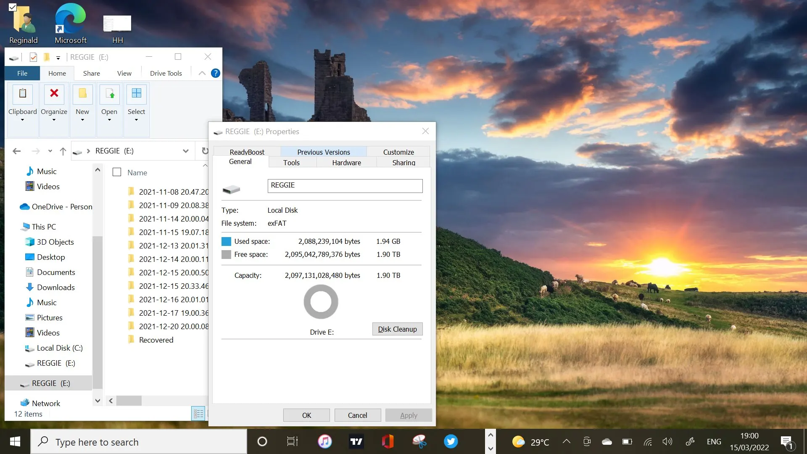Viewport: 807px width, 454px height.
Task: Expand the address bar history dropdown
Action: pyautogui.click(x=185, y=151)
